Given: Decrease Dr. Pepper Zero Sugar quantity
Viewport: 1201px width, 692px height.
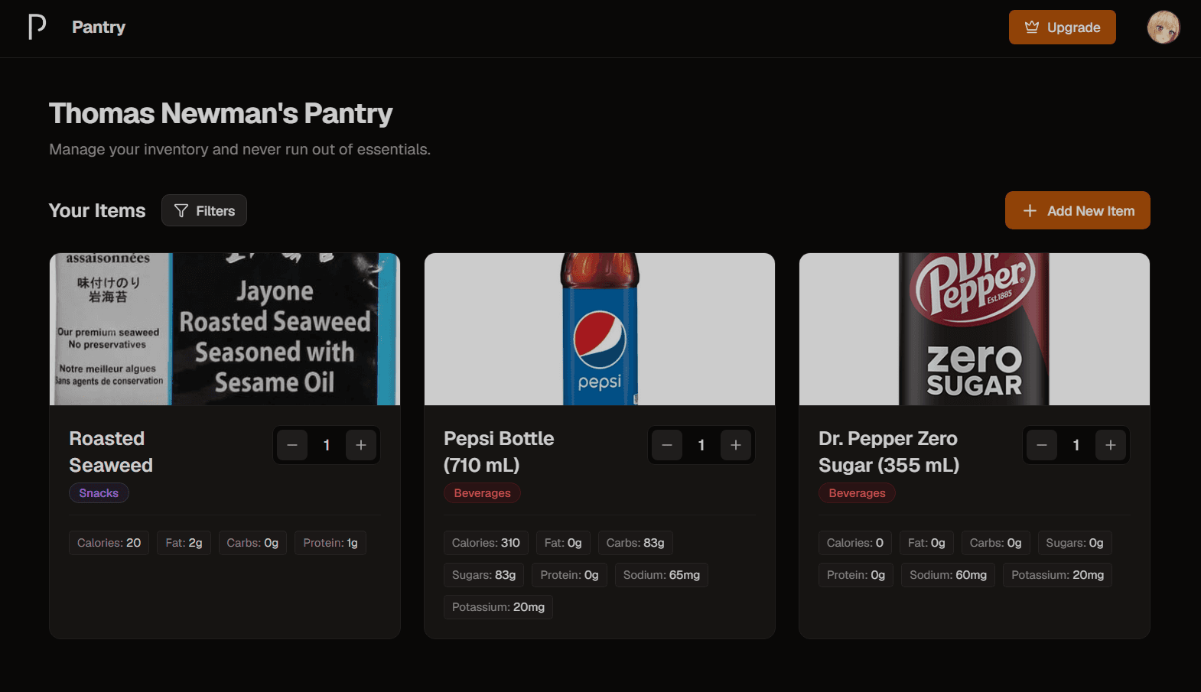Looking at the screenshot, I should click(x=1042, y=445).
